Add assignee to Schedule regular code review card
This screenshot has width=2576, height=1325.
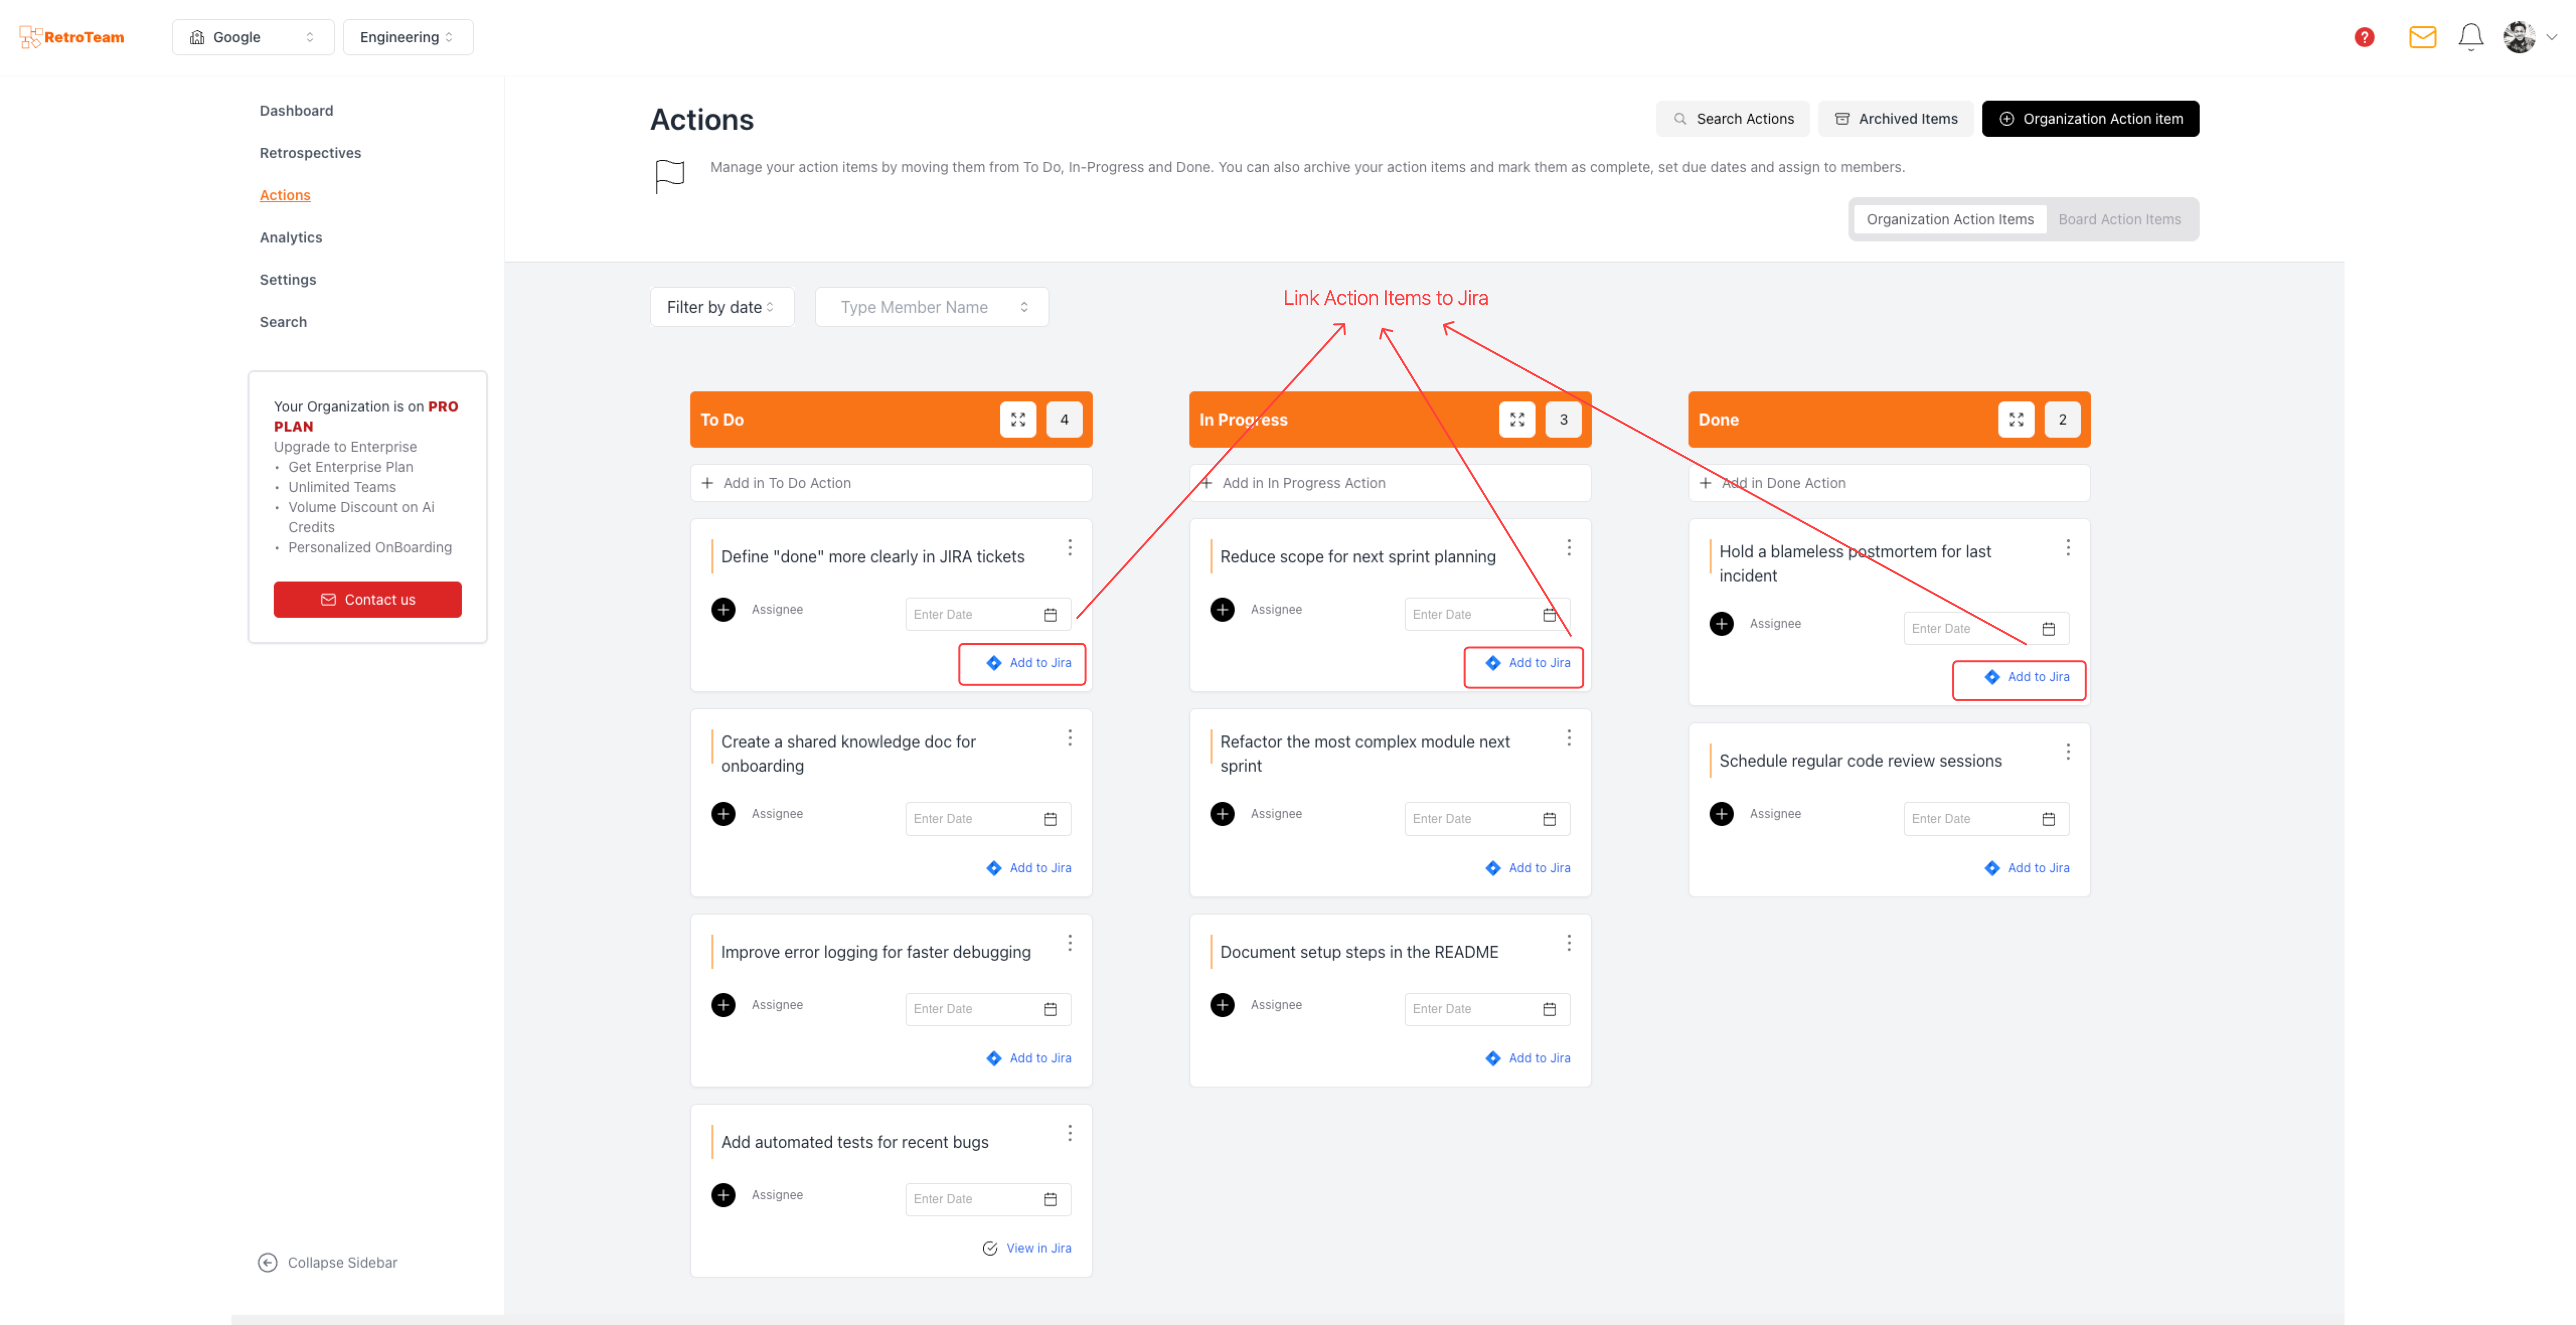(1721, 814)
